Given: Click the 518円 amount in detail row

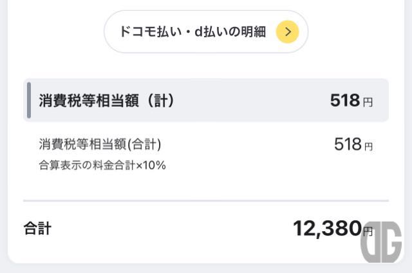Looking at the screenshot, I should (353, 144).
